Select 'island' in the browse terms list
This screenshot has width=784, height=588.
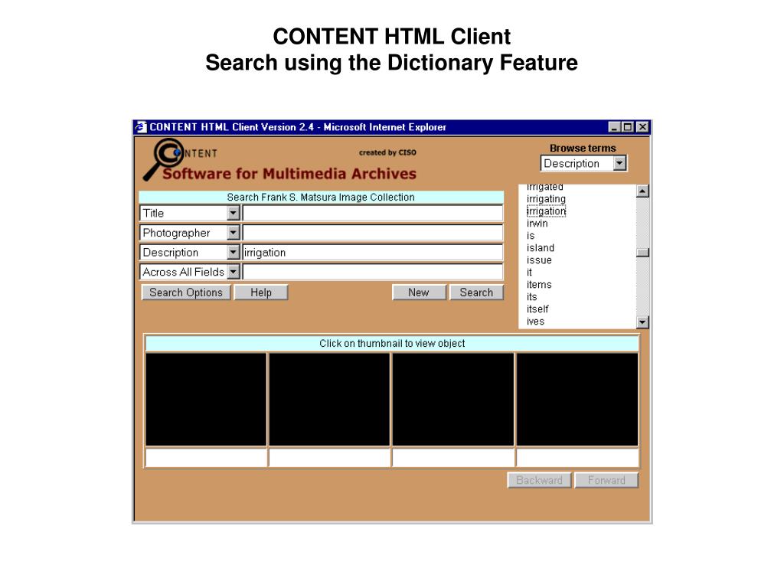[x=541, y=248]
